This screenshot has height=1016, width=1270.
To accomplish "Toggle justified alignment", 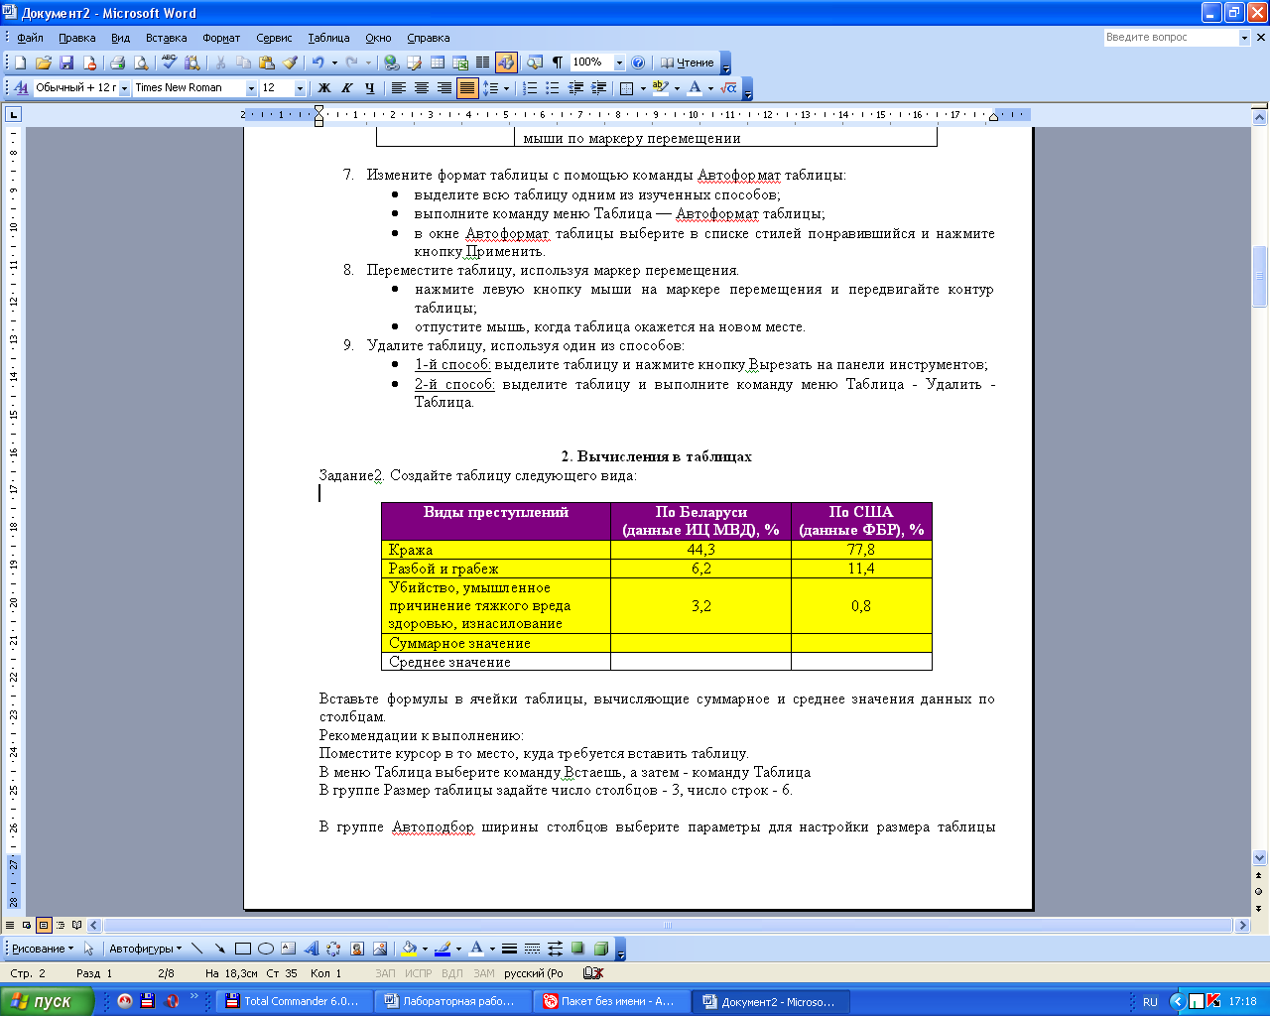I will click(467, 88).
